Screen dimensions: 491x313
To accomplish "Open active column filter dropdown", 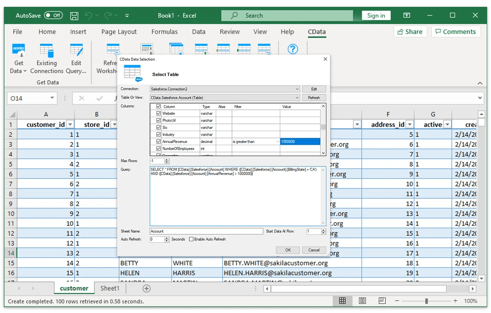I will [447, 125].
